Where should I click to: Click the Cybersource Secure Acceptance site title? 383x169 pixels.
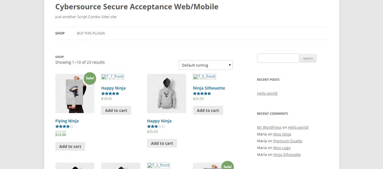[136, 7]
